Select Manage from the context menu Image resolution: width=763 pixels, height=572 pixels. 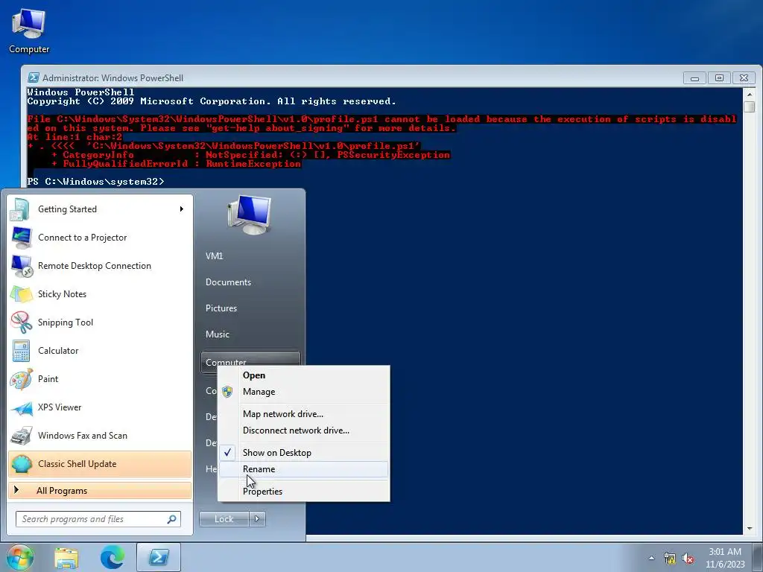pyautogui.click(x=304, y=392)
